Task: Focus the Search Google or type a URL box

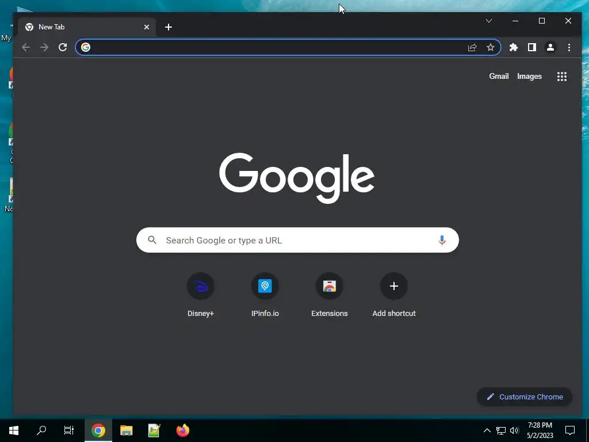Action: 297,240
